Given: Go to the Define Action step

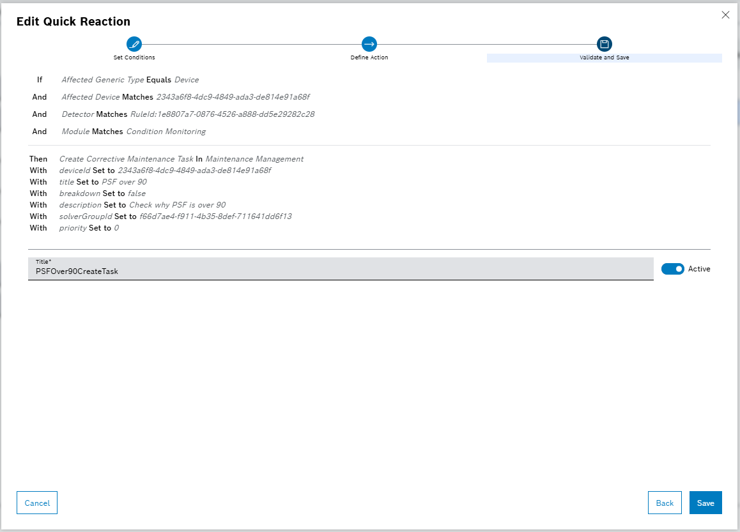Looking at the screenshot, I should [x=369, y=57].
